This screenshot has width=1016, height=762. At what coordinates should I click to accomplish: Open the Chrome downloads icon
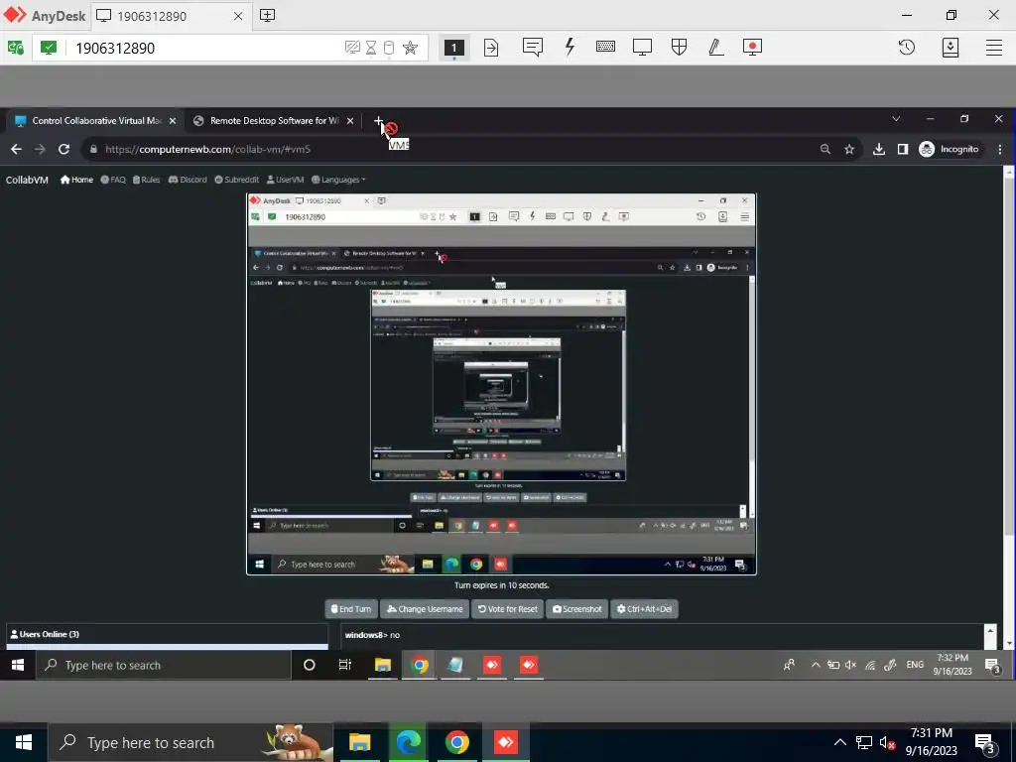click(x=879, y=149)
